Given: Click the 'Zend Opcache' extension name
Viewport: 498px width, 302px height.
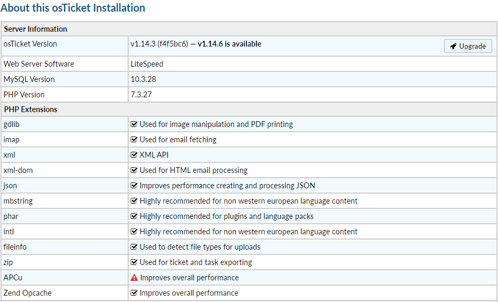Looking at the screenshot, I should tap(28, 293).
